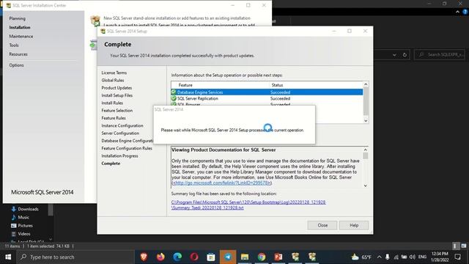Click the feature list scroll down arrow

point(366,120)
